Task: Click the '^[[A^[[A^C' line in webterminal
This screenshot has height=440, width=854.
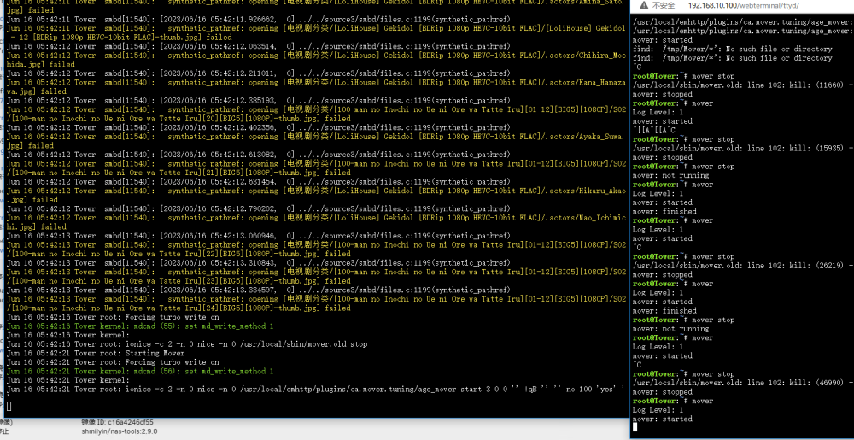Action: pyautogui.click(x=653, y=130)
